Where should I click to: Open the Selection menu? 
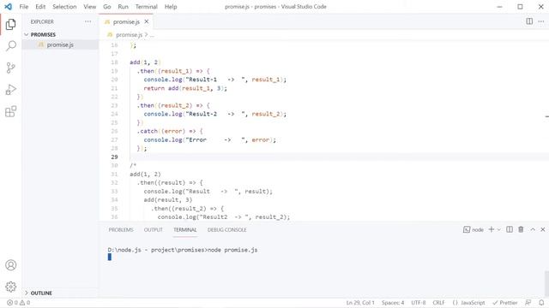64,7
